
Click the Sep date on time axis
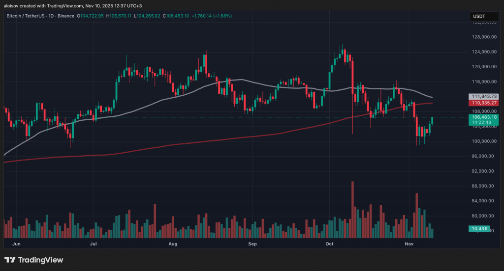click(252, 244)
